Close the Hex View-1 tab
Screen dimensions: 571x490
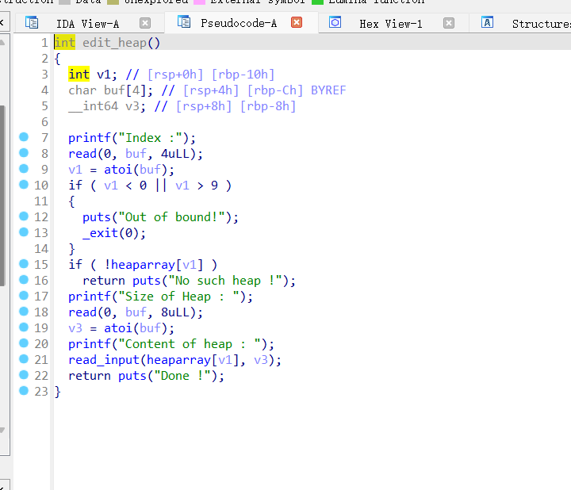pos(449,23)
